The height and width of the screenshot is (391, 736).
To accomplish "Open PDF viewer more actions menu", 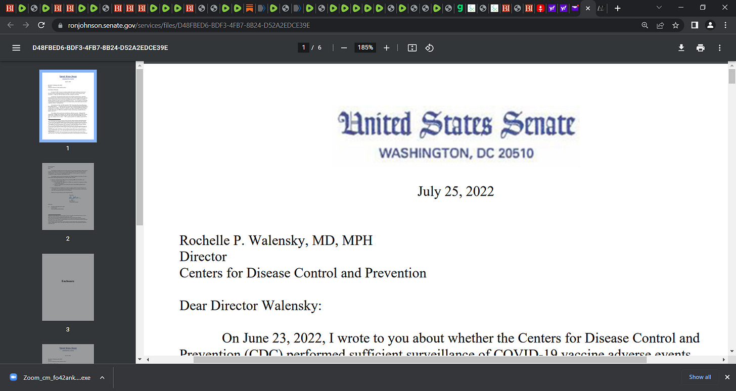I will click(x=720, y=47).
